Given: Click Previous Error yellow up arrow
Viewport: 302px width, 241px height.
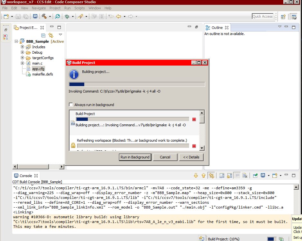Looking at the screenshot, I should [x=204, y=175].
